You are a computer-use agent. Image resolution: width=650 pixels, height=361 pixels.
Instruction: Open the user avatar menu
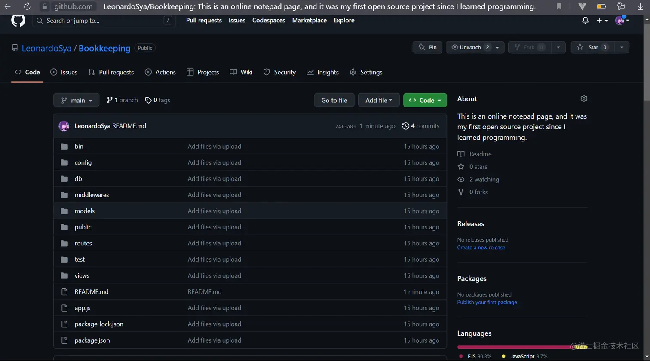tap(622, 20)
